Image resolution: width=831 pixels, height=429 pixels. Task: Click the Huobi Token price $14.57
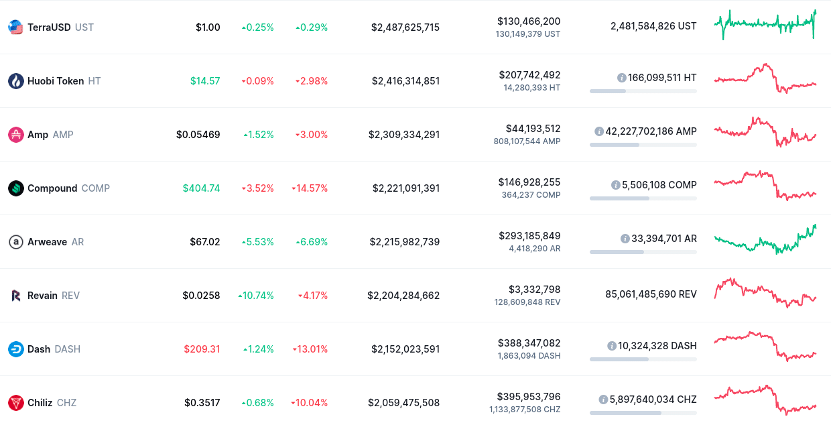[x=205, y=81]
